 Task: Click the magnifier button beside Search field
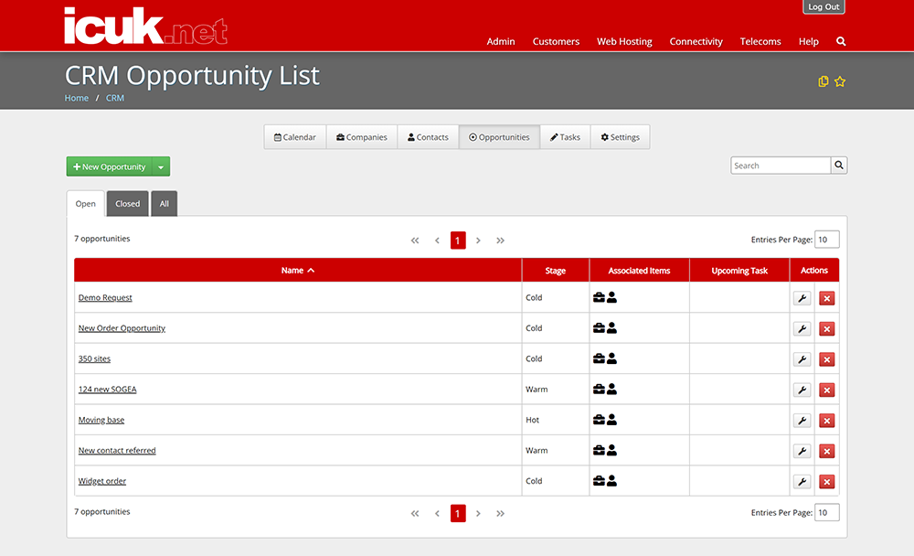(x=839, y=166)
